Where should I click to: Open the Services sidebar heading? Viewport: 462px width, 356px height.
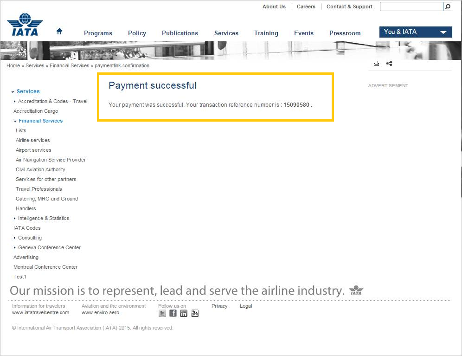point(28,91)
